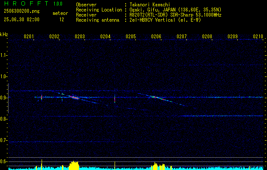
Task: Click the 1.0 kHz axis label
Action: 3,76
